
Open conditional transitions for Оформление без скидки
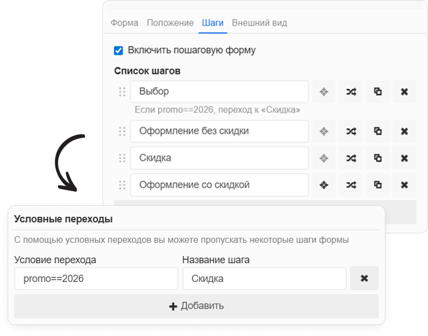(351, 131)
